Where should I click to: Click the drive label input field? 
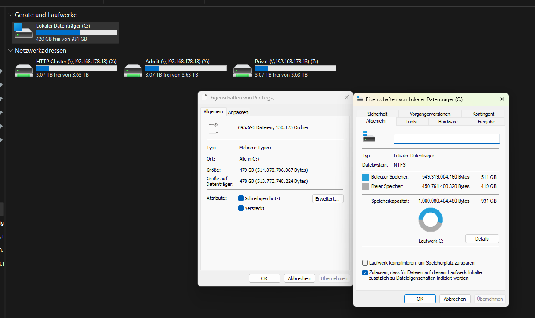(447, 139)
